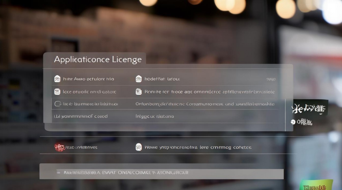Click the outline icon starting the third left row
This screenshot has height=190, width=342.
[x=58, y=104]
